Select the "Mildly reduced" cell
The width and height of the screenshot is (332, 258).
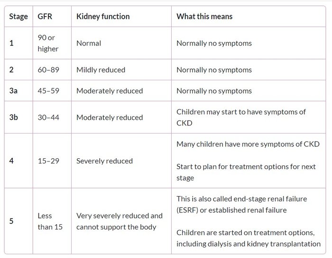(101, 70)
